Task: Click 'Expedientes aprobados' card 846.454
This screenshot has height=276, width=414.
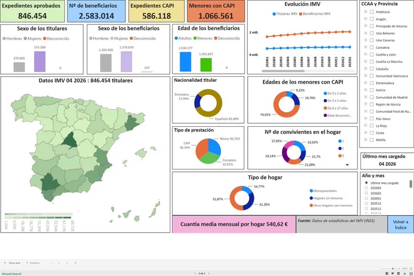Action: tap(32, 12)
